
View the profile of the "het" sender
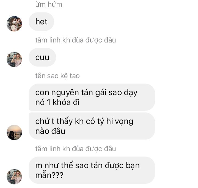coord(14,24)
